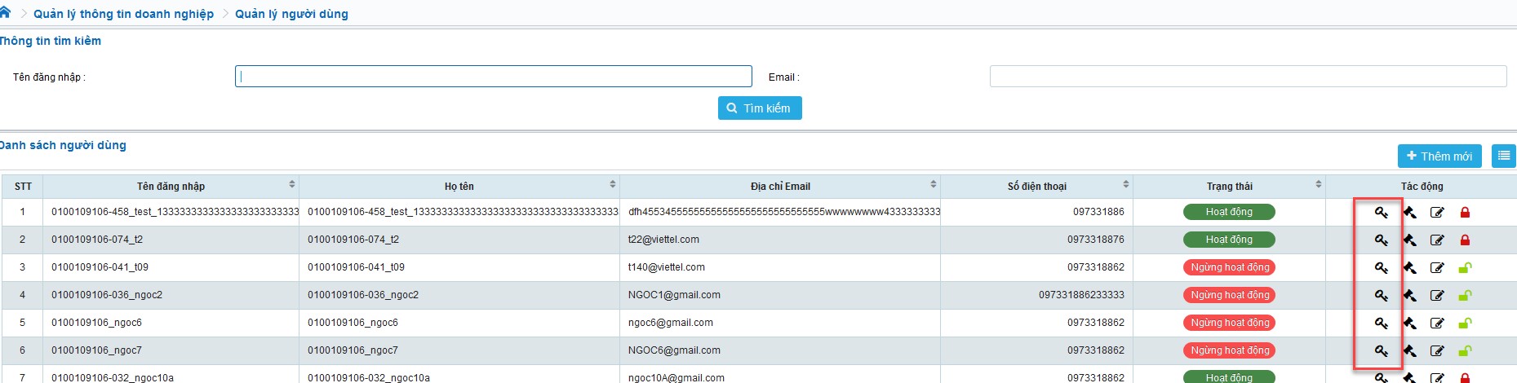Viewport: 1517px width, 383px height.
Task: Click the red lock icon in row 2
Action: (1465, 240)
